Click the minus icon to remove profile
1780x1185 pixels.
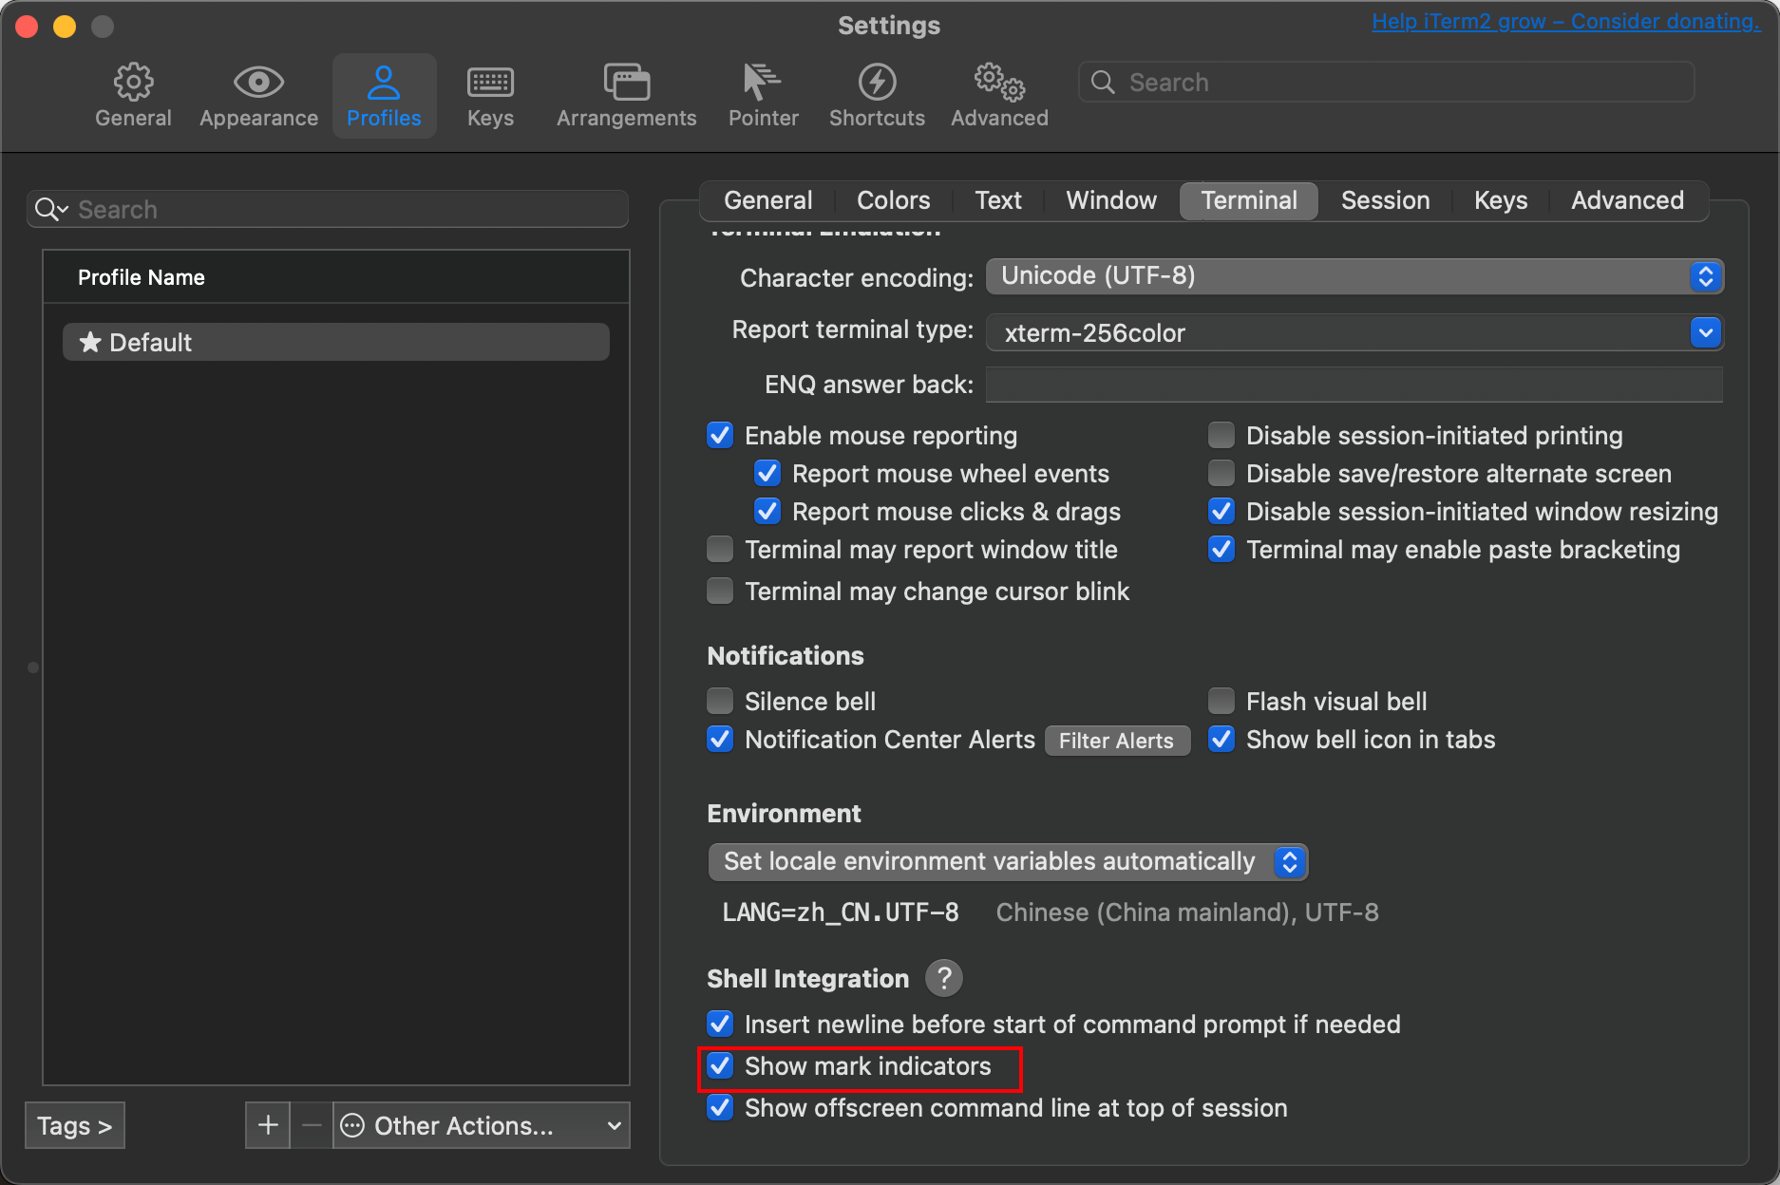(x=312, y=1125)
